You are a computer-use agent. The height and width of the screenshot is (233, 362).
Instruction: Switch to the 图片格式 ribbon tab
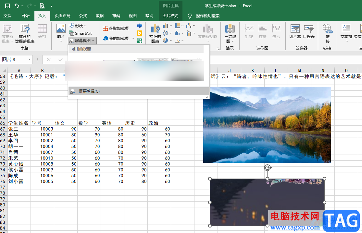pyautogui.click(x=170, y=16)
